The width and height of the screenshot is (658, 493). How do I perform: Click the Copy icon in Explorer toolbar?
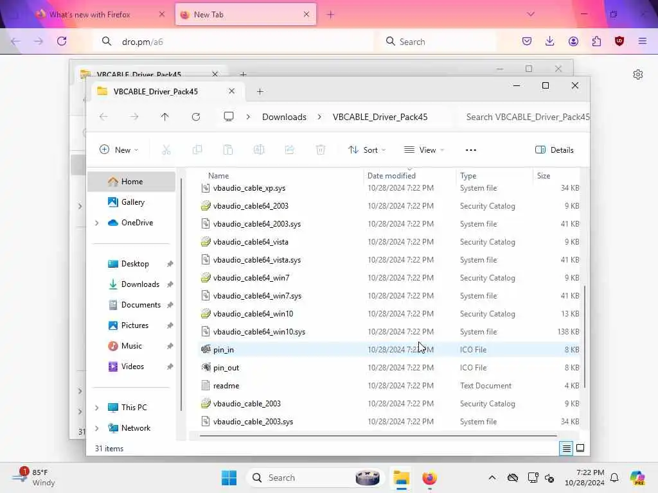click(x=197, y=150)
